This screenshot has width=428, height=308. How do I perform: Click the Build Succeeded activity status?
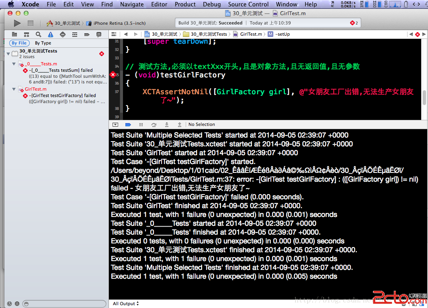pos(211,23)
